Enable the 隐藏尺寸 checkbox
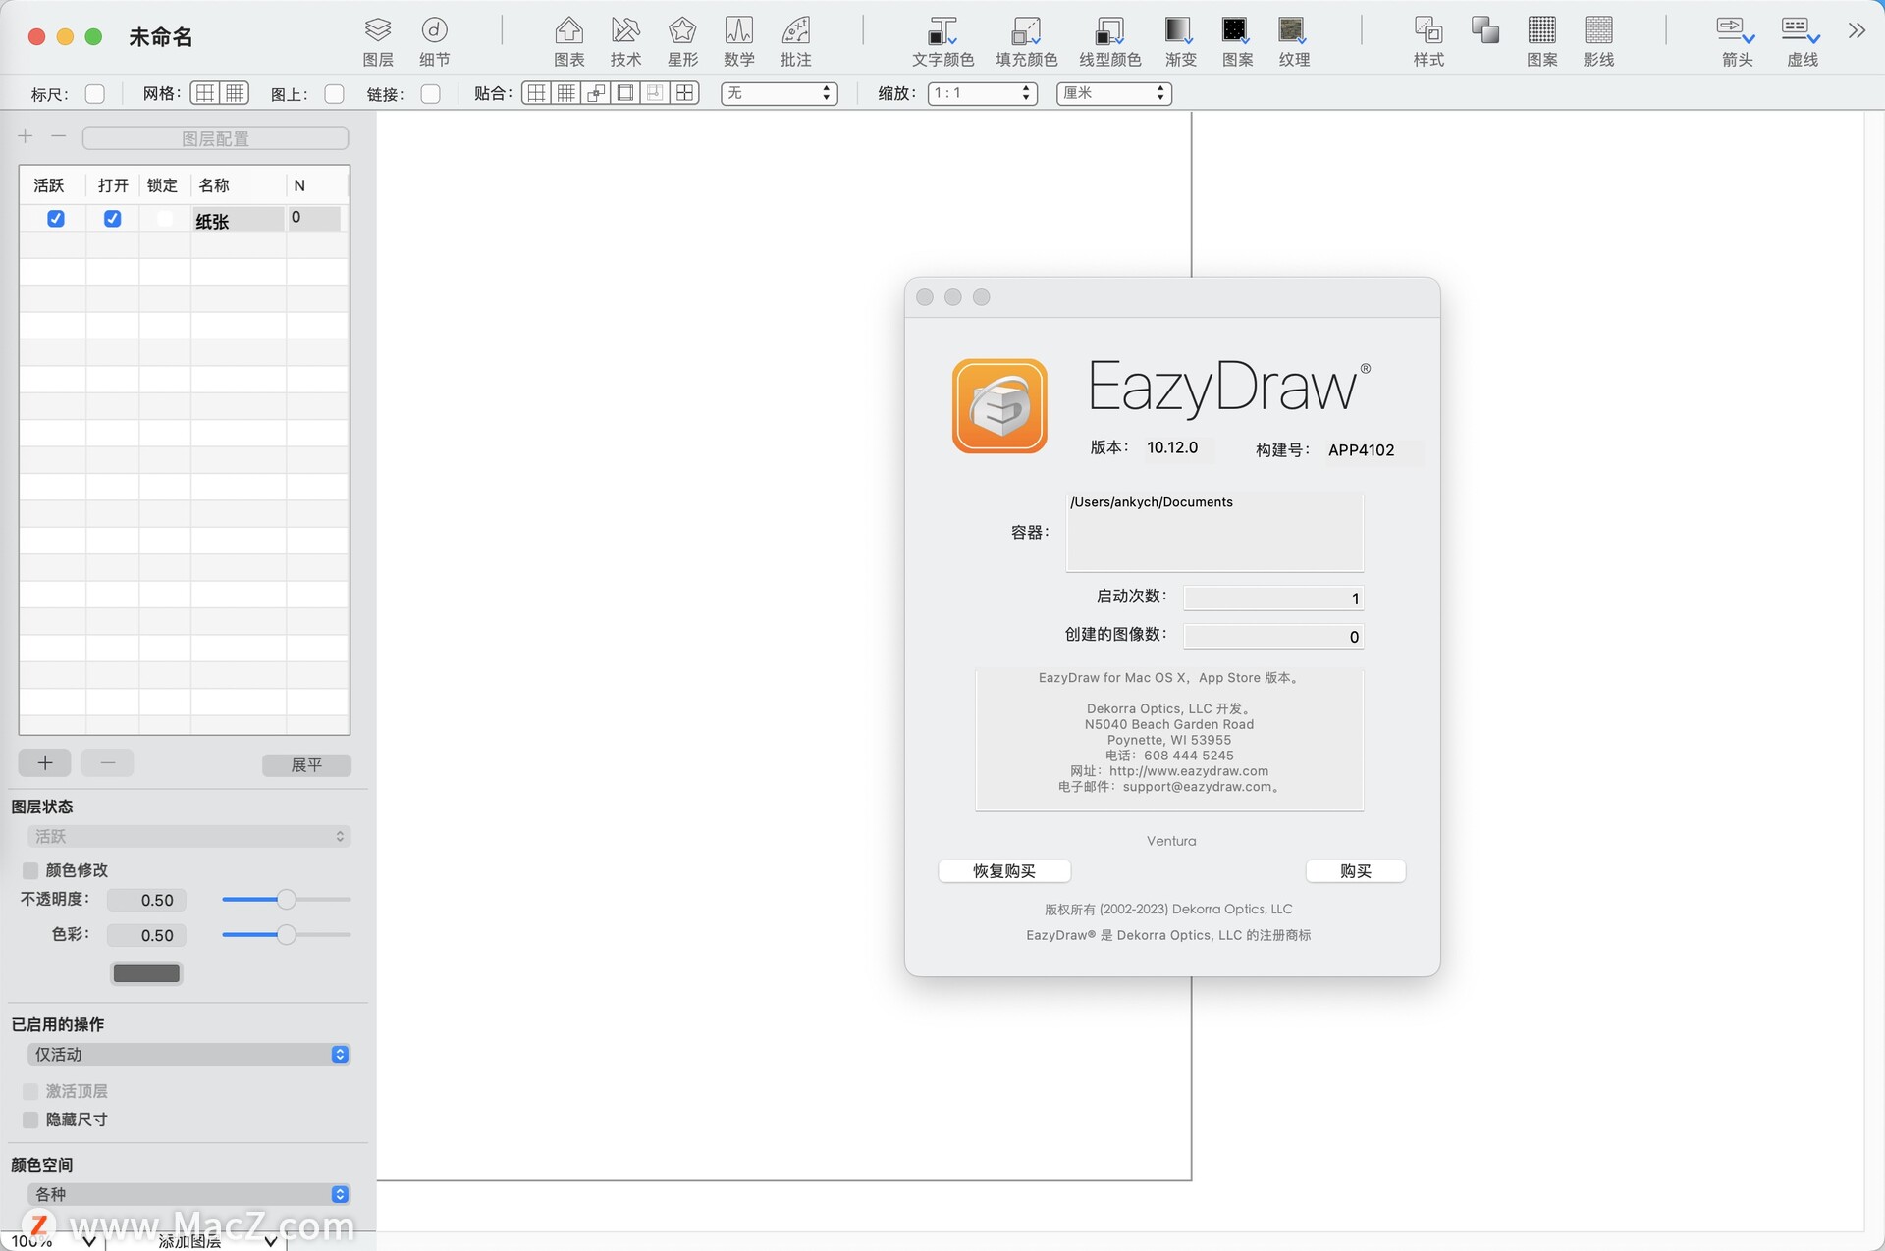The image size is (1885, 1251). pos(30,1120)
